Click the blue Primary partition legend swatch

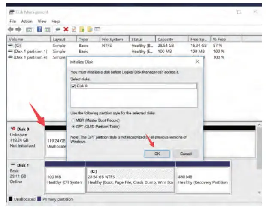(x=39, y=199)
